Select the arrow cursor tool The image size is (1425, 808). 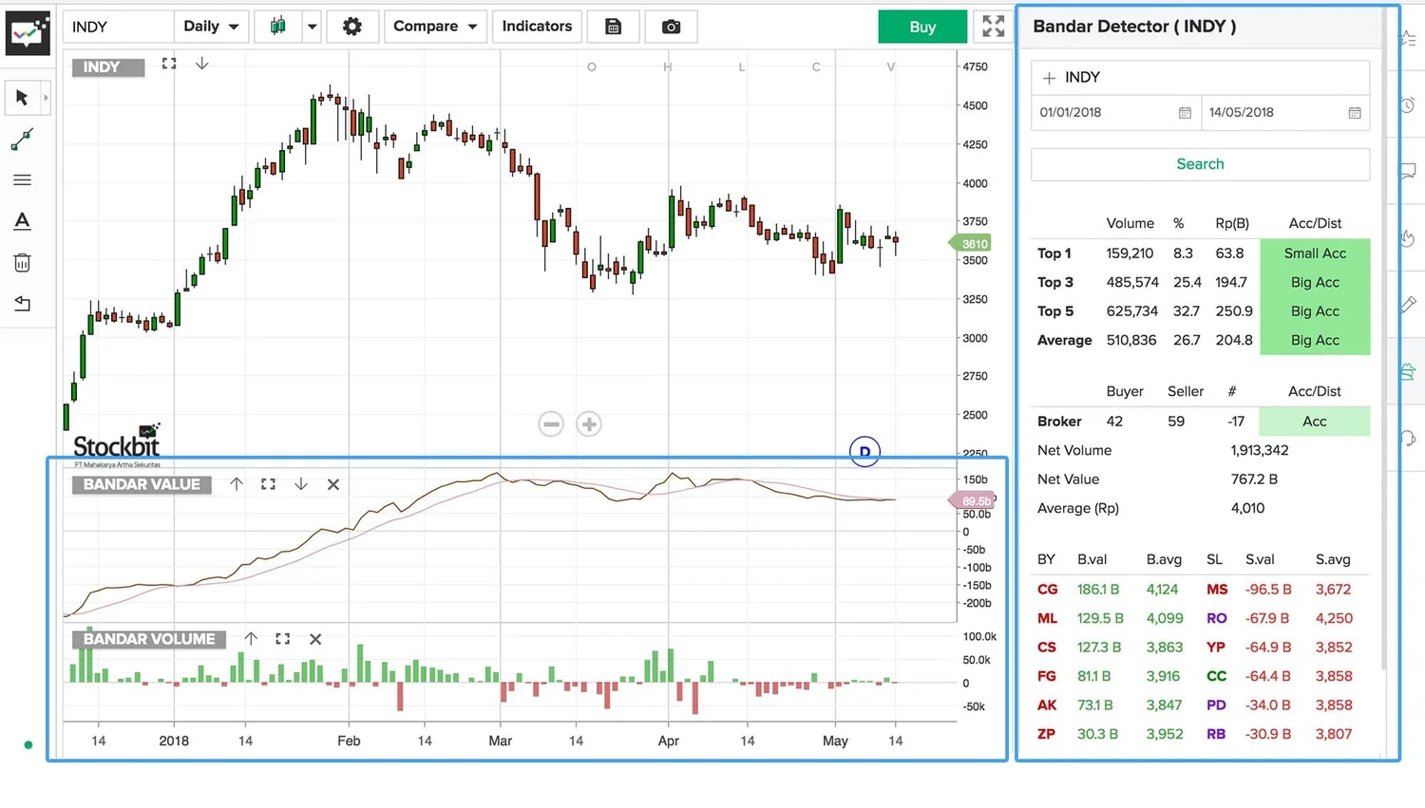tap(21, 97)
